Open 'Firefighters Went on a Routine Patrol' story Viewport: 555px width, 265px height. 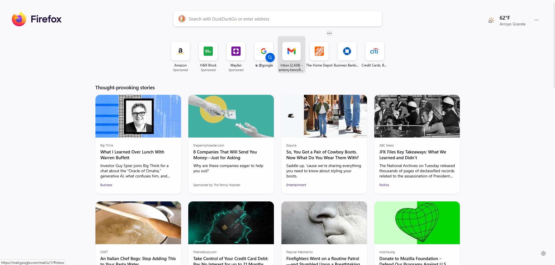click(323, 260)
